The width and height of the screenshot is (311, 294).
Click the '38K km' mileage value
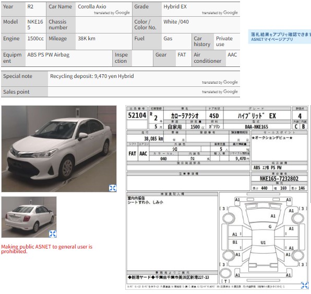point(87,38)
